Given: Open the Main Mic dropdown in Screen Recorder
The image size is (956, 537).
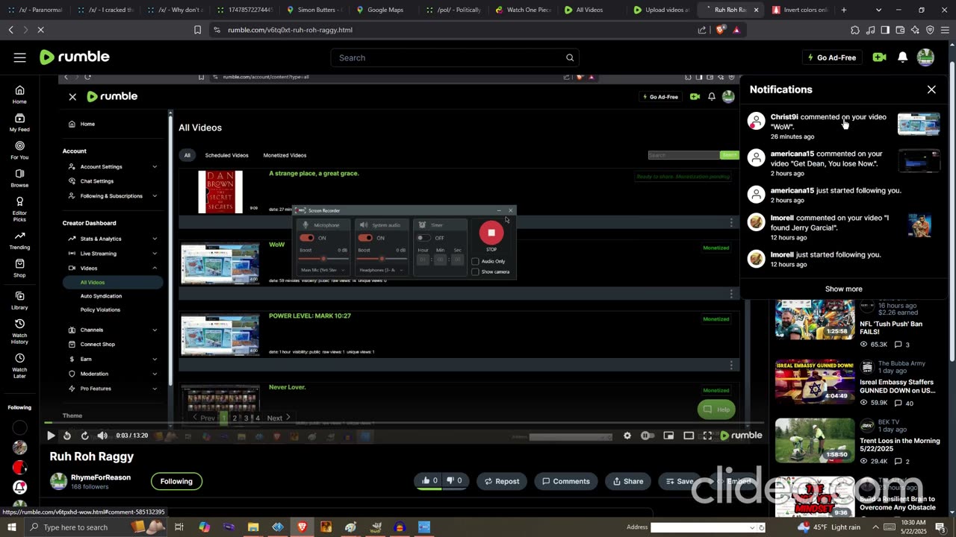Looking at the screenshot, I should tap(323, 270).
